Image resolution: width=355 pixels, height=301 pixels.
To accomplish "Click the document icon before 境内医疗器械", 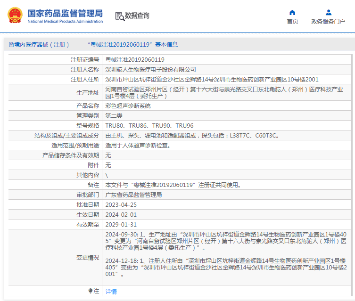I will tap(11, 45).
